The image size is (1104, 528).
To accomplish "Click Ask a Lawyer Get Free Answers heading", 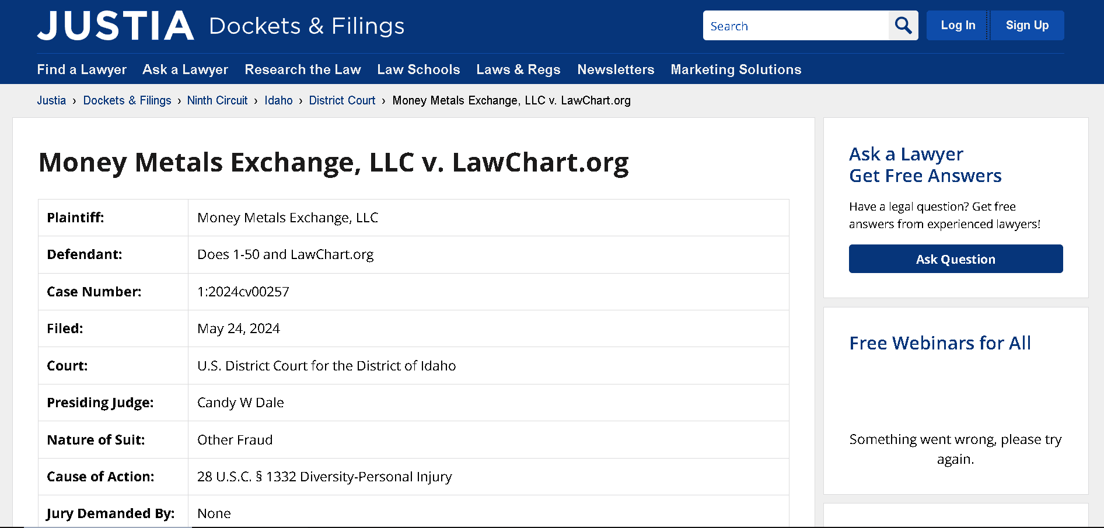I will coord(925,165).
